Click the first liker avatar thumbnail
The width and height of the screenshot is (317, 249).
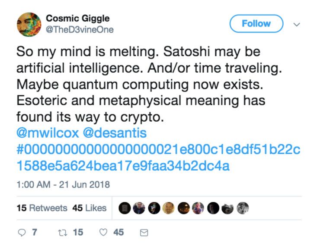click(124, 208)
